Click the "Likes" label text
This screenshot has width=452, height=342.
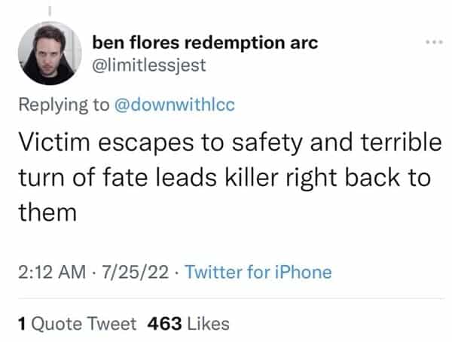[206, 324]
